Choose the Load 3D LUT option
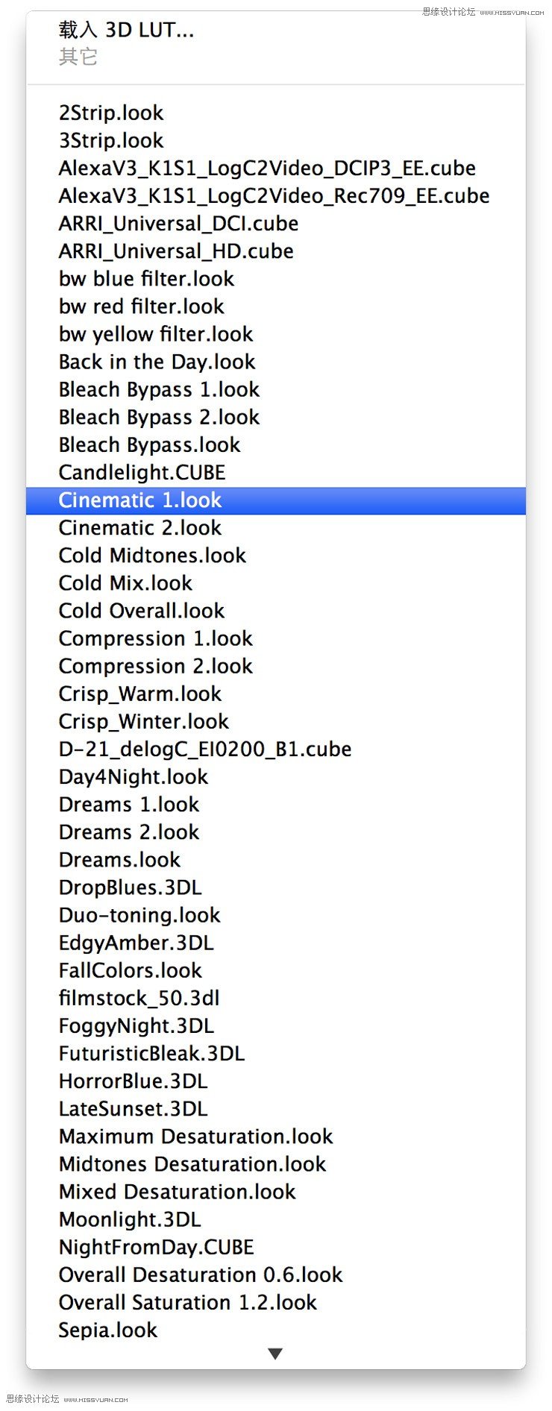 (126, 30)
